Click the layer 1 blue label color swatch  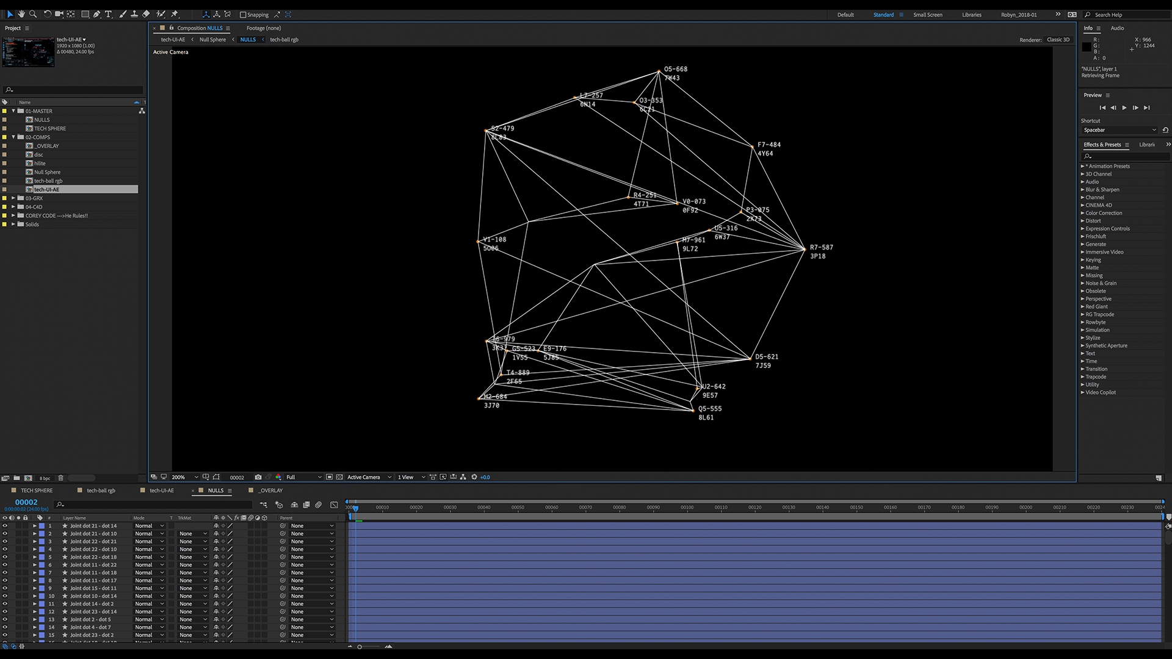42,525
